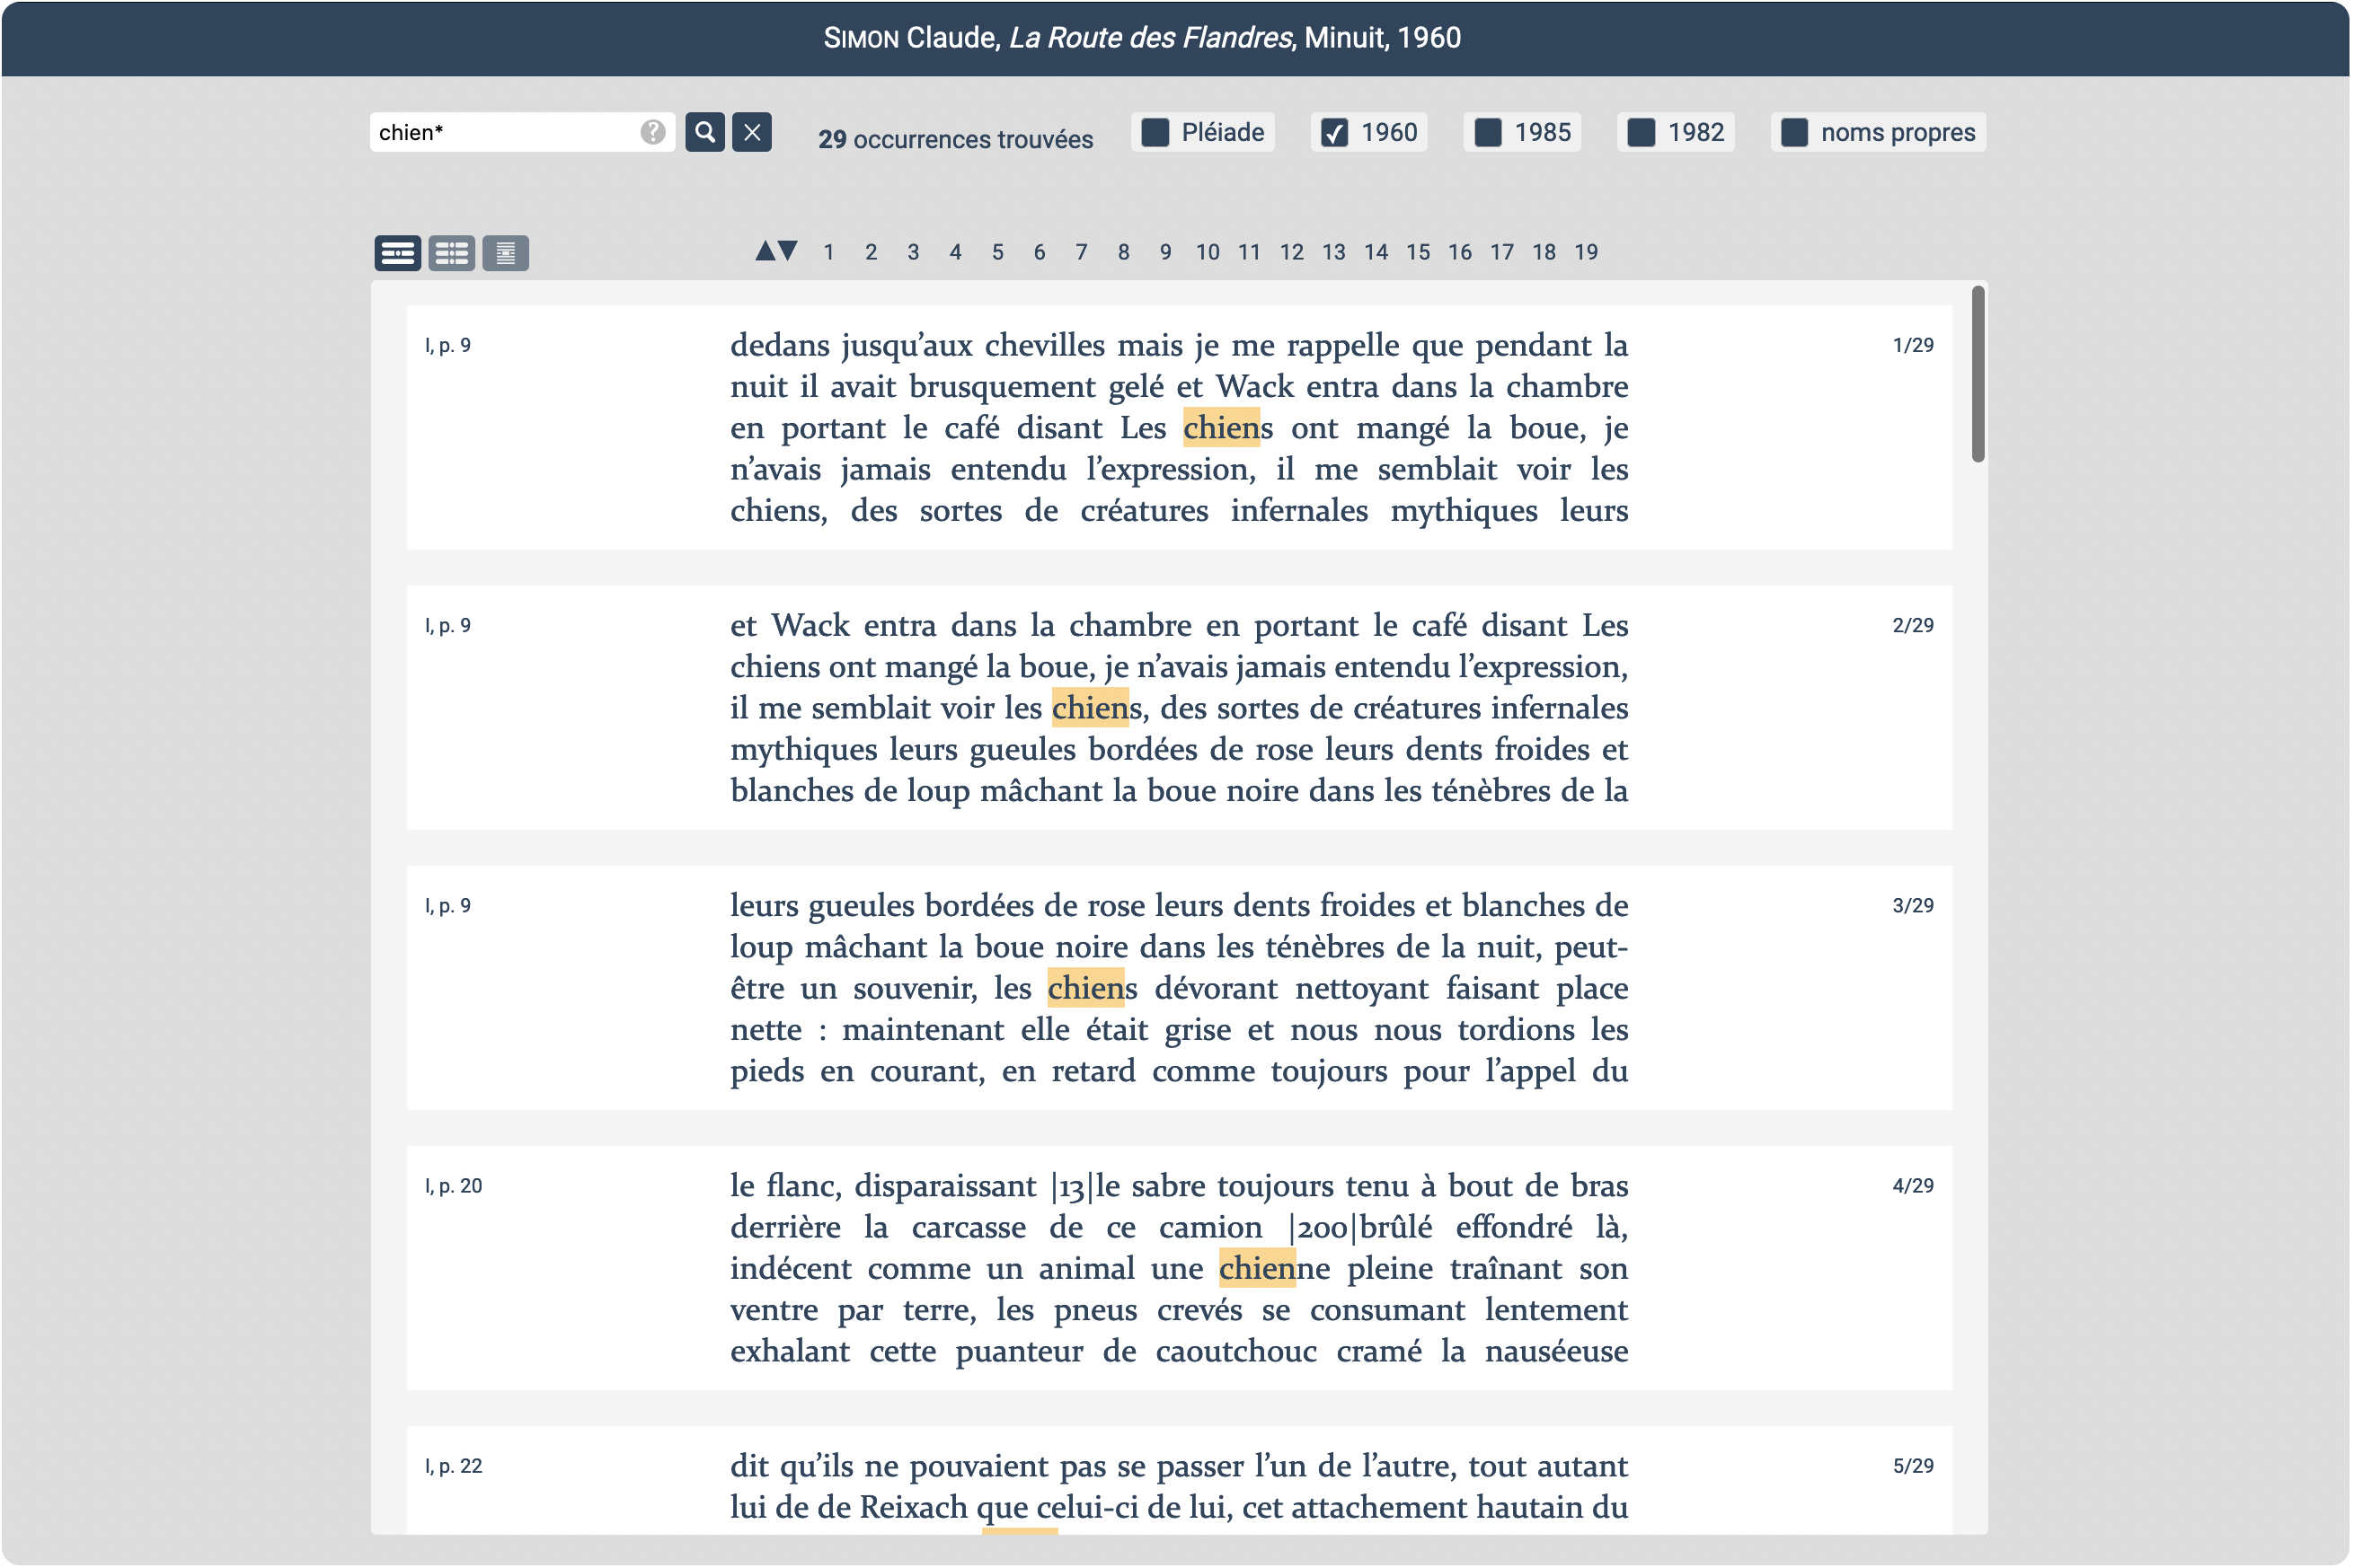Screen dimensions: 2354x1568
Task: Enable the 1985 edition checkbox
Action: pyautogui.click(x=1488, y=132)
